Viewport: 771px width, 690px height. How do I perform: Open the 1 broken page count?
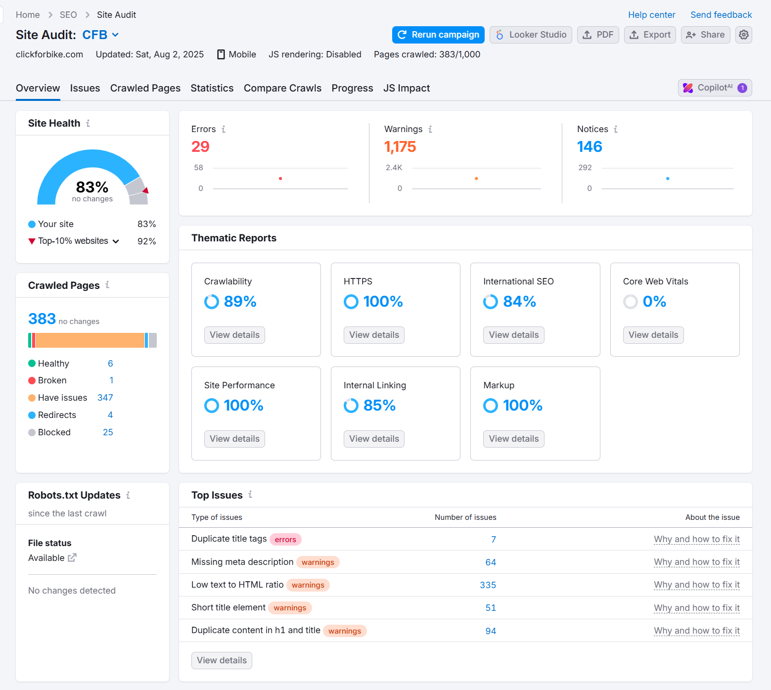(x=111, y=380)
